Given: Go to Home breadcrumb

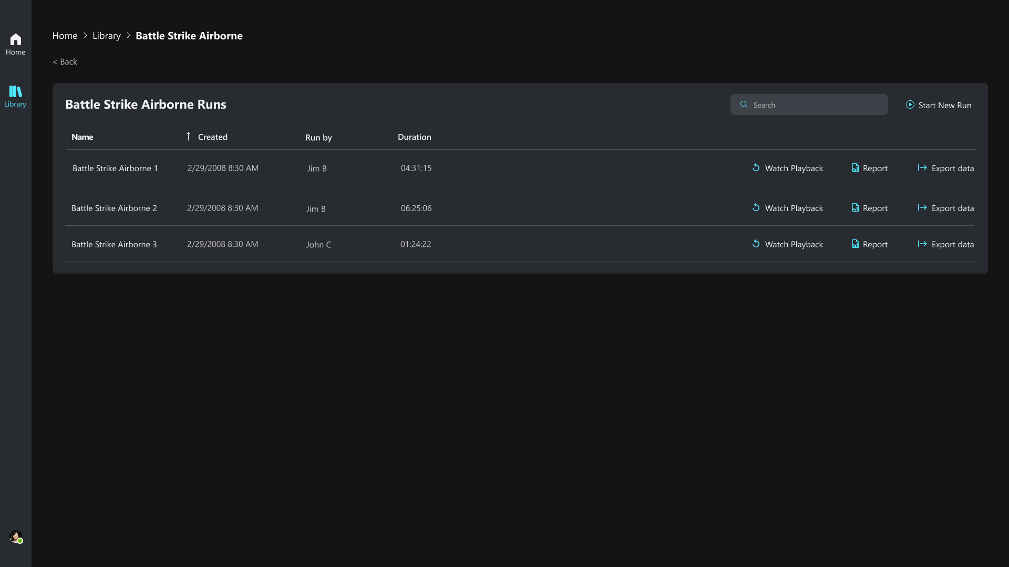Looking at the screenshot, I should 65,36.
